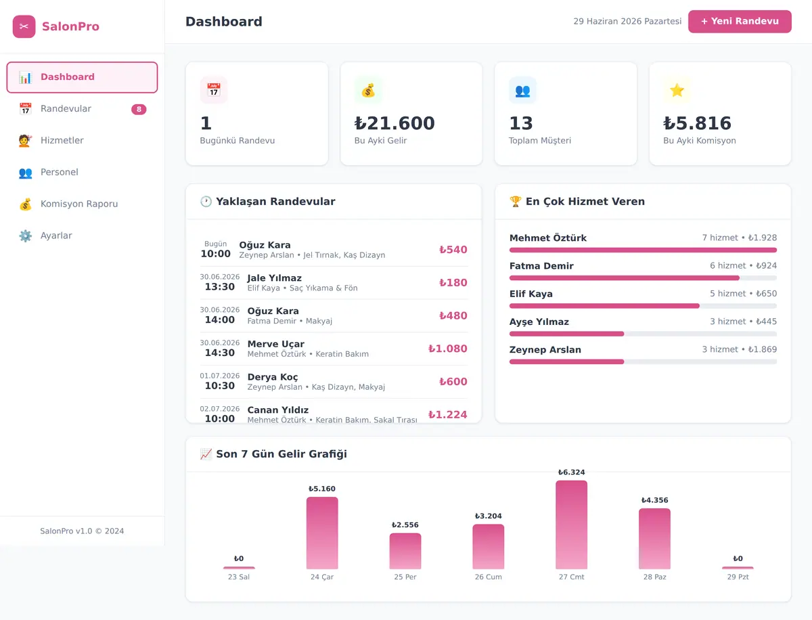Click the Randevular calendar icon in sidebar
The image size is (812, 620).
[25, 109]
